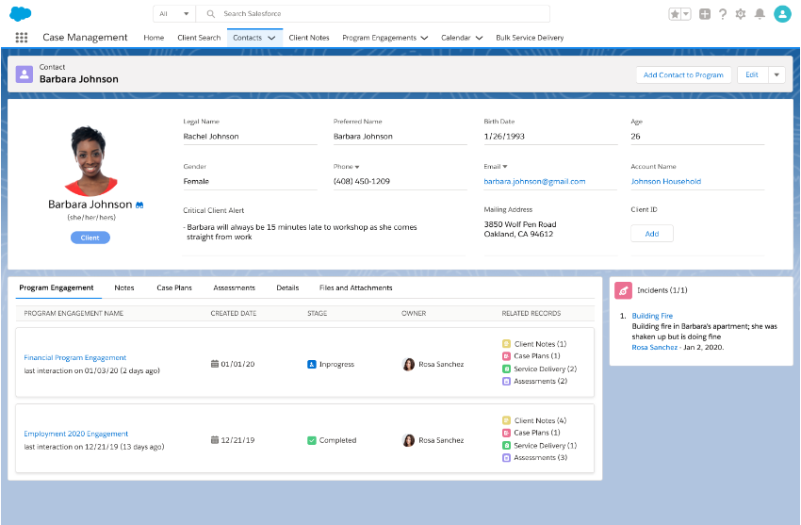Click the Assessments (2) icon
This screenshot has width=801, height=525.
(506, 381)
